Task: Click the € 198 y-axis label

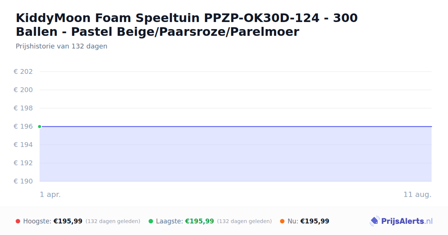Action: [23, 108]
